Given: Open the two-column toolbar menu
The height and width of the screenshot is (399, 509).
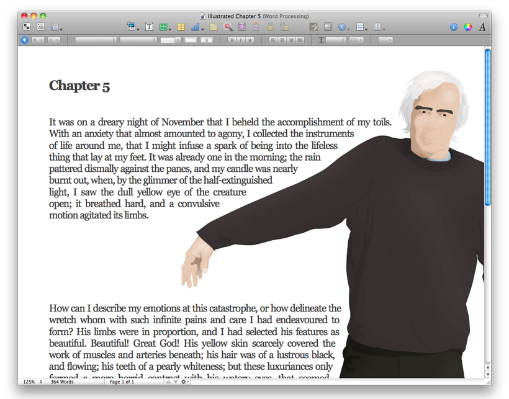Looking at the screenshot, I should click(379, 27).
